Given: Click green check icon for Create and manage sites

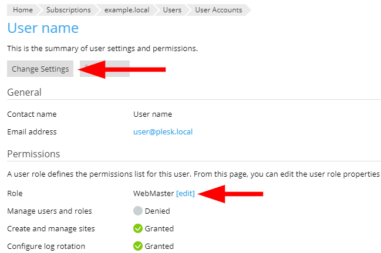Looking at the screenshot, I should coord(138,228).
